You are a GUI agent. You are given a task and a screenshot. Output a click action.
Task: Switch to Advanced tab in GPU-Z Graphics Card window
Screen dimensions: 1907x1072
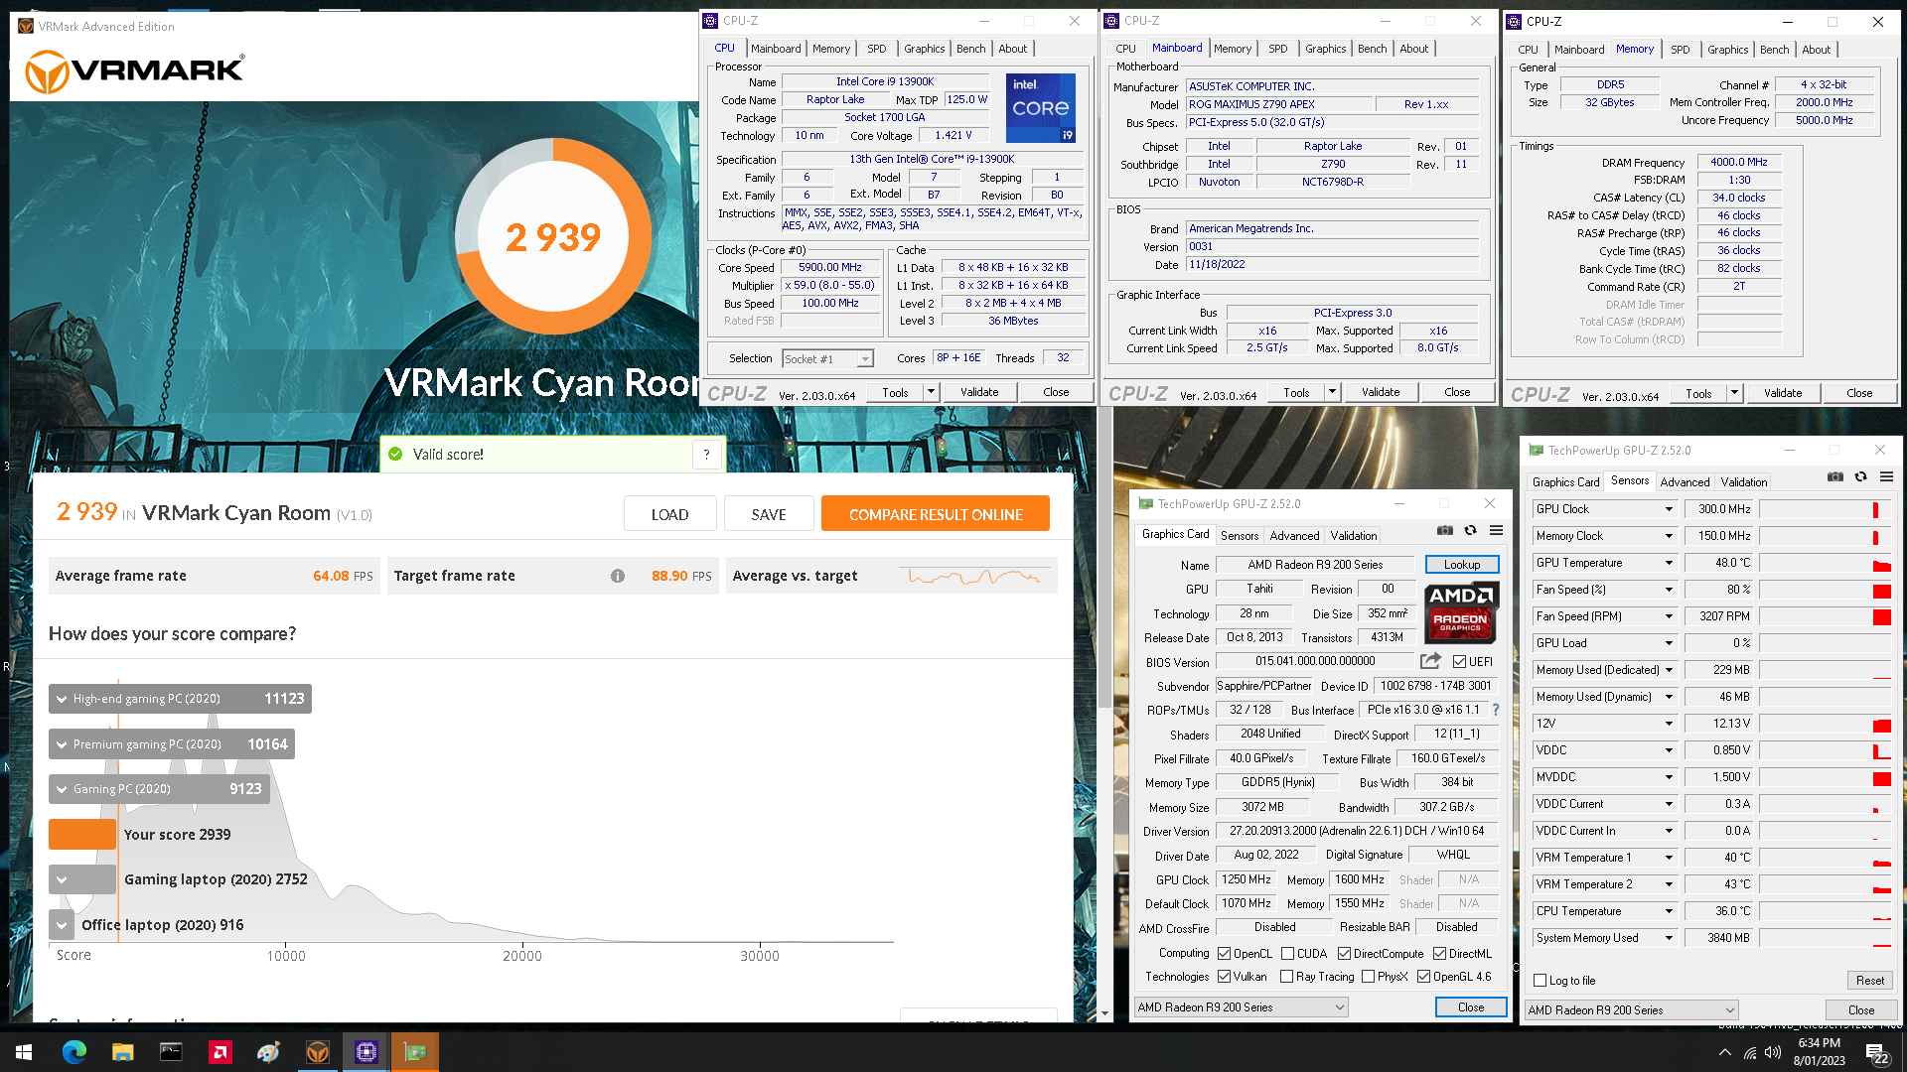click(1294, 535)
